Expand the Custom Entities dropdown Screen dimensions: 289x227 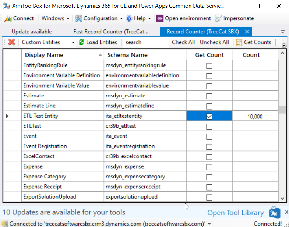tap(73, 43)
